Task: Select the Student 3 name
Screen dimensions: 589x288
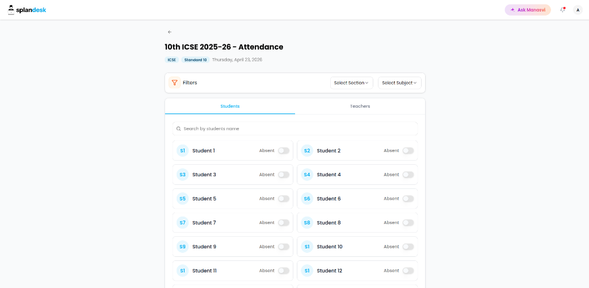Action: coord(204,175)
